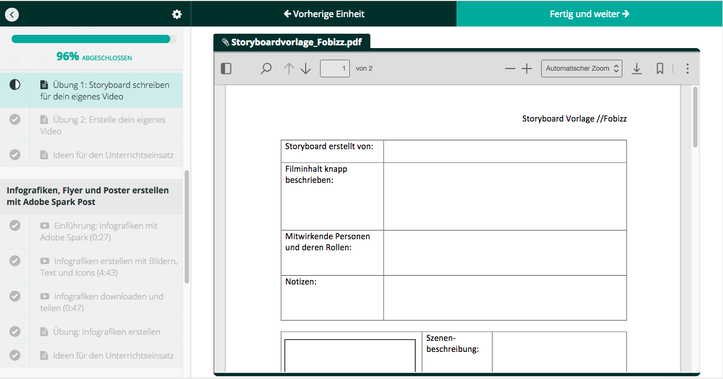
Task: Go to the previous PDF page
Action: point(288,68)
